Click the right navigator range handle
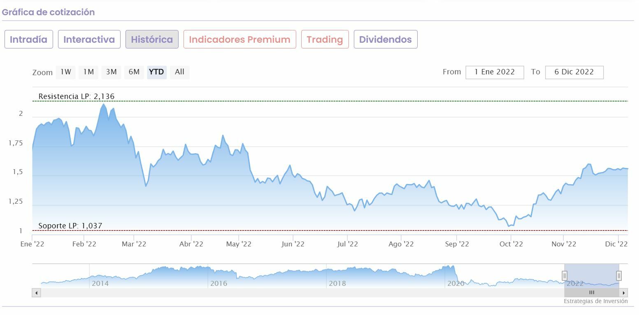 pos(618,276)
